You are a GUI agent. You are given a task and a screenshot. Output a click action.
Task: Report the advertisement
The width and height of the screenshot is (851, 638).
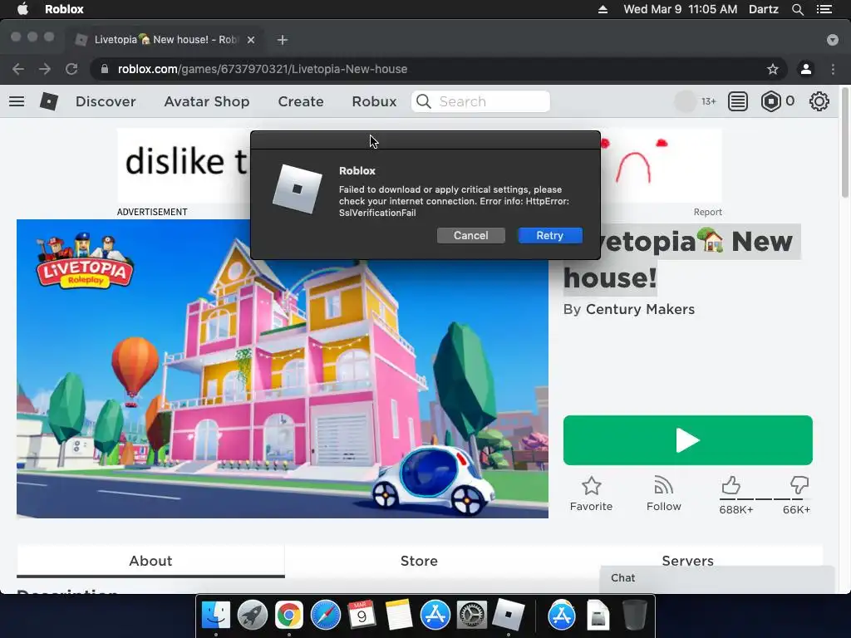(x=707, y=212)
